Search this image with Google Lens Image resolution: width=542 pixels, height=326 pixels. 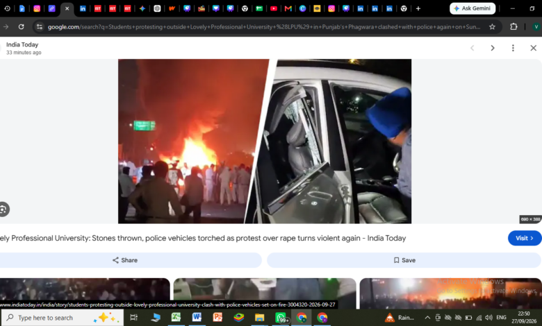click(x=3, y=209)
